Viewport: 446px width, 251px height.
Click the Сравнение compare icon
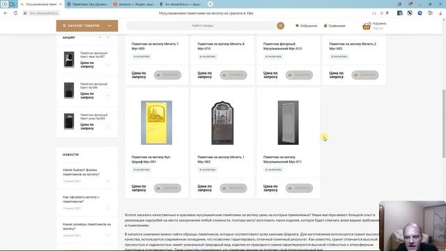325,26
